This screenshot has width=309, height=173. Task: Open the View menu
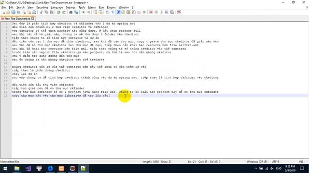coord(30,8)
